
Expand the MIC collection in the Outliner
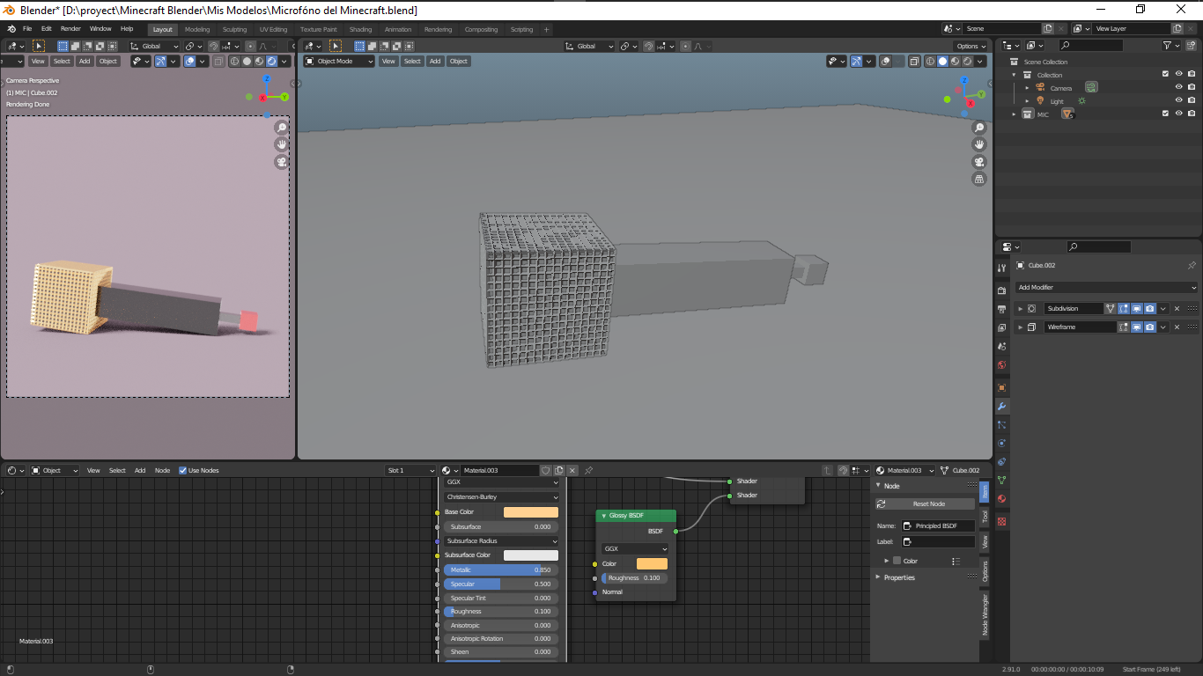coord(1014,113)
